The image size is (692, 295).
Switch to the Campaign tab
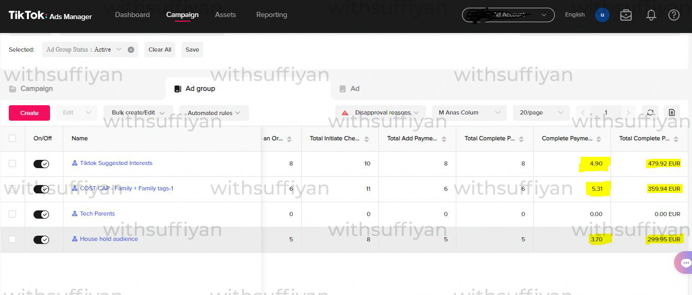pyautogui.click(x=31, y=89)
